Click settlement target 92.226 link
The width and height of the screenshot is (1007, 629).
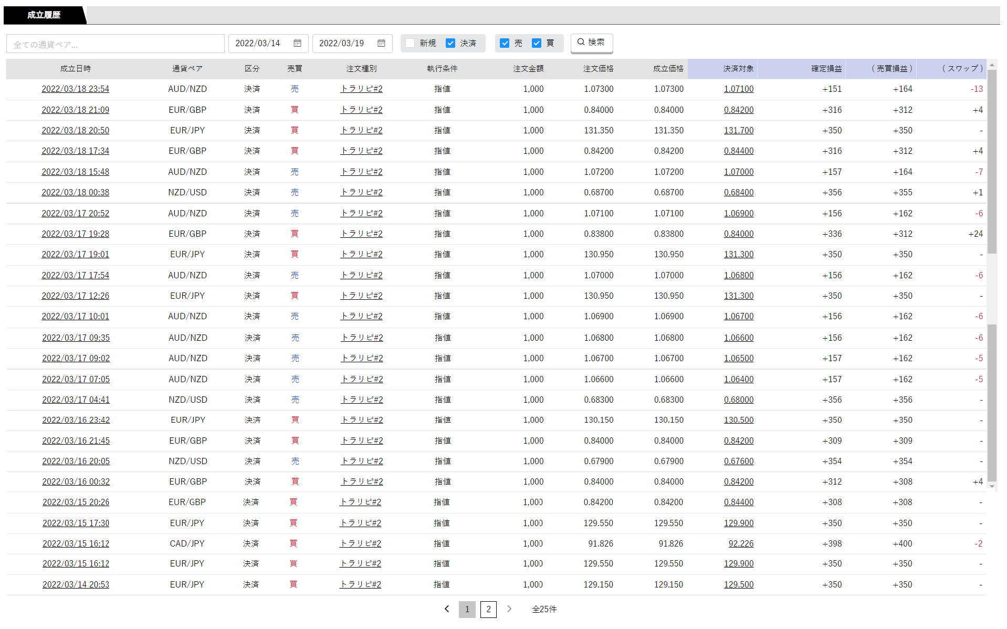pyautogui.click(x=741, y=544)
